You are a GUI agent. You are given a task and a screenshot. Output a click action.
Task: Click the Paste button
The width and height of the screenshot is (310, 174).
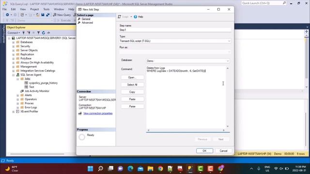click(x=132, y=99)
